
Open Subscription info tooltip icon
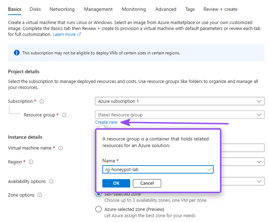coord(42,101)
